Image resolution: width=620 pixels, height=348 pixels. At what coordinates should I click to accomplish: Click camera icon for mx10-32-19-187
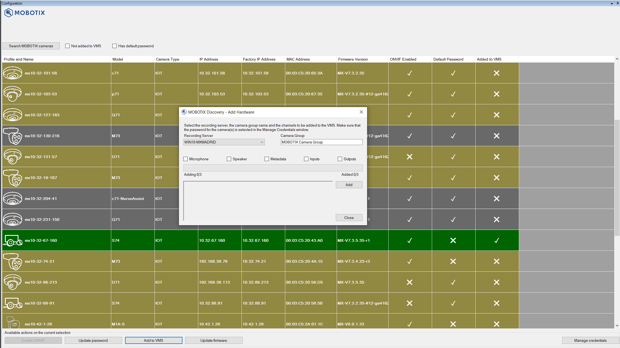click(13, 178)
